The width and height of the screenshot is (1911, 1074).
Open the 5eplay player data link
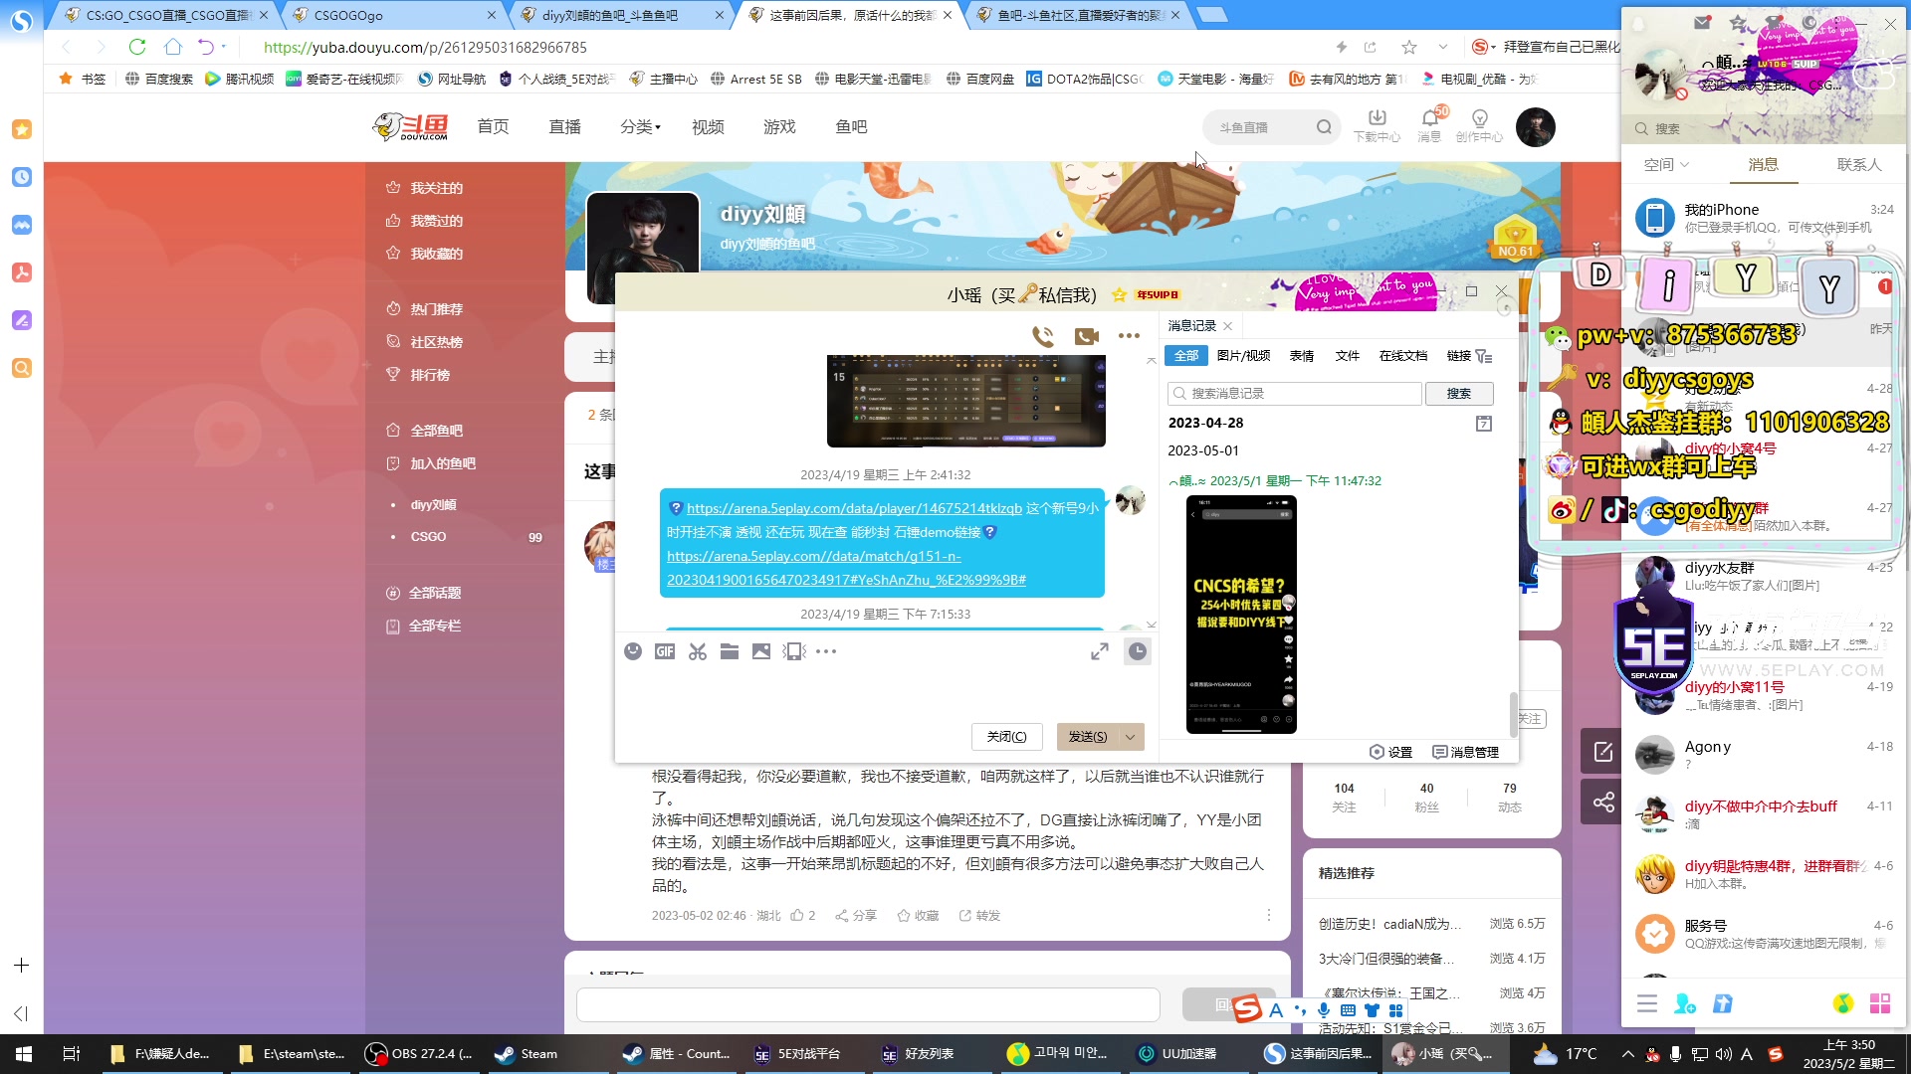tap(854, 508)
